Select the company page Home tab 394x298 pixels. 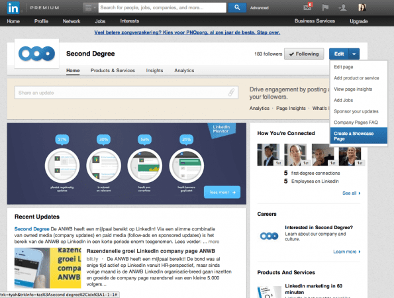click(x=73, y=71)
